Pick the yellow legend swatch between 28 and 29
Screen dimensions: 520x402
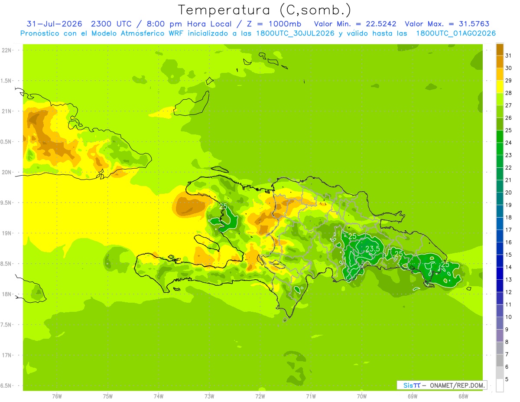(x=500, y=87)
